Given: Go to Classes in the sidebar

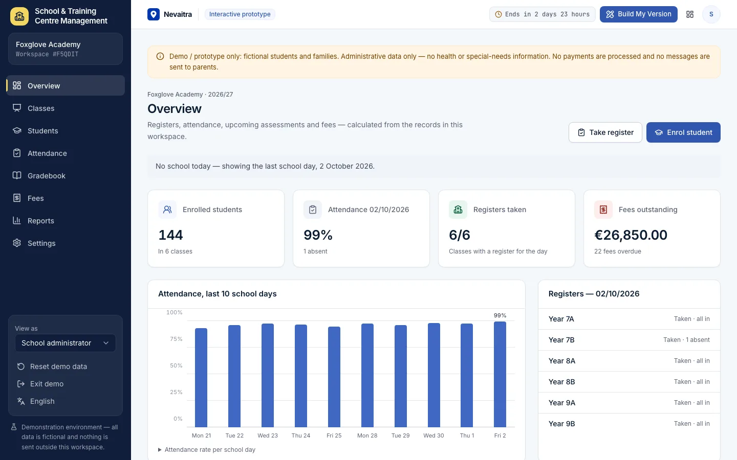Looking at the screenshot, I should point(66,108).
